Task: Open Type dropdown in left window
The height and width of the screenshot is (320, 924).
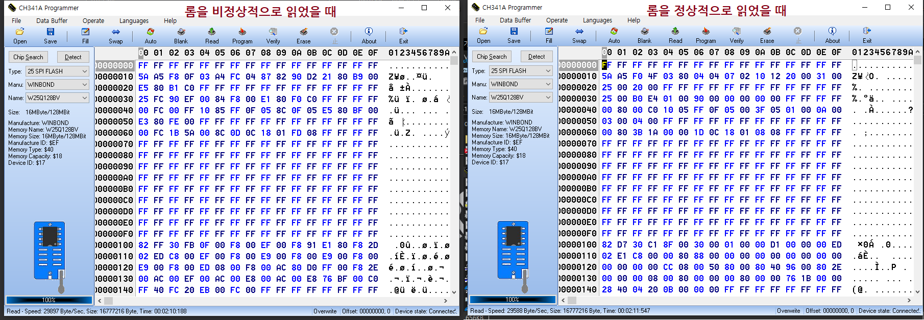Action: [58, 71]
